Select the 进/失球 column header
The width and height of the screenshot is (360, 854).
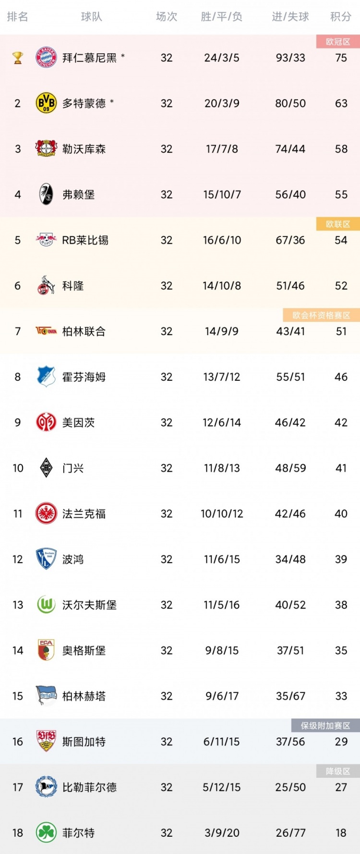[x=290, y=17]
